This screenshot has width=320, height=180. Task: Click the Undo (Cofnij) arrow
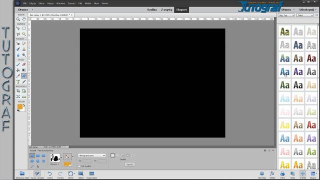tap(50, 174)
